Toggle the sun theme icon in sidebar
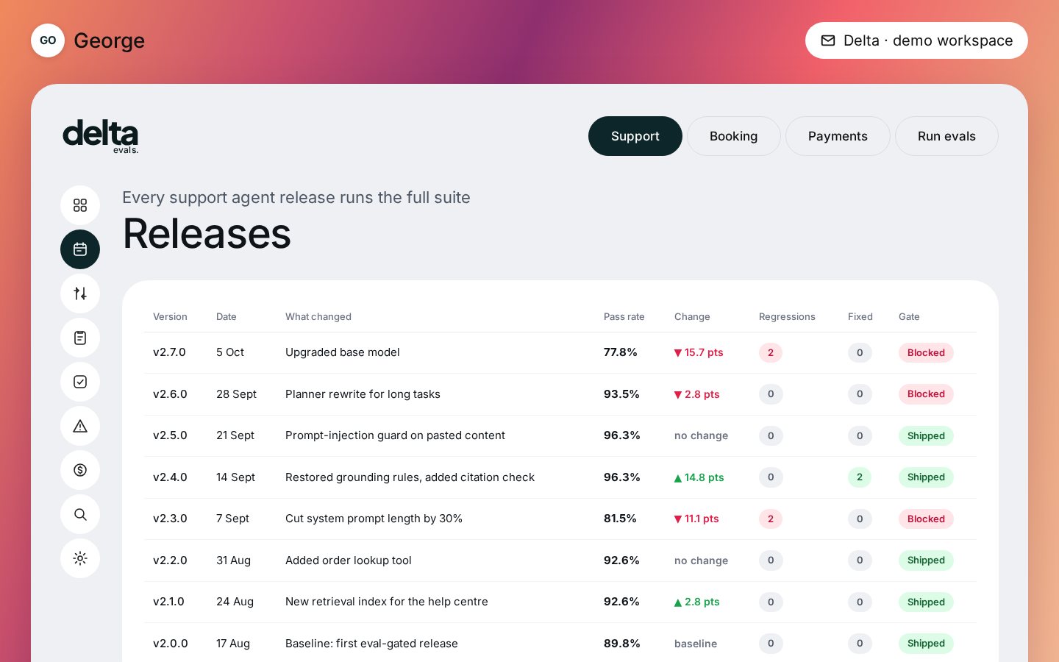 [x=80, y=558]
